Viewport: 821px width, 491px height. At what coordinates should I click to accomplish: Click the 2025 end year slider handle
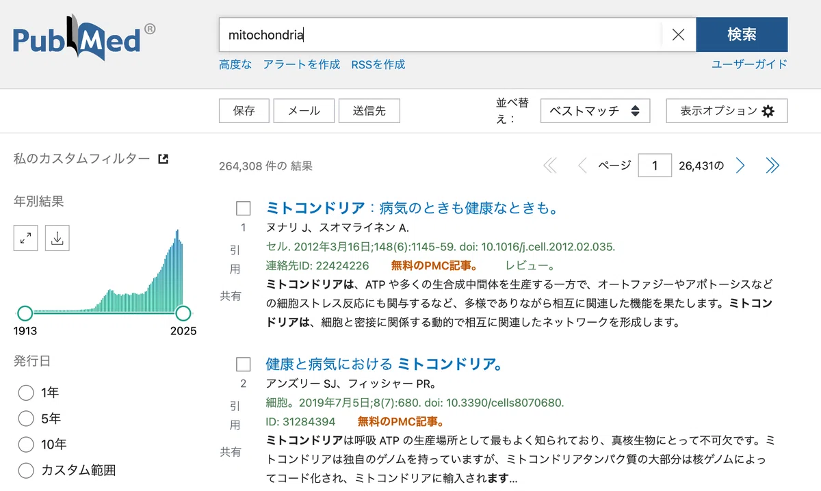pyautogui.click(x=183, y=313)
